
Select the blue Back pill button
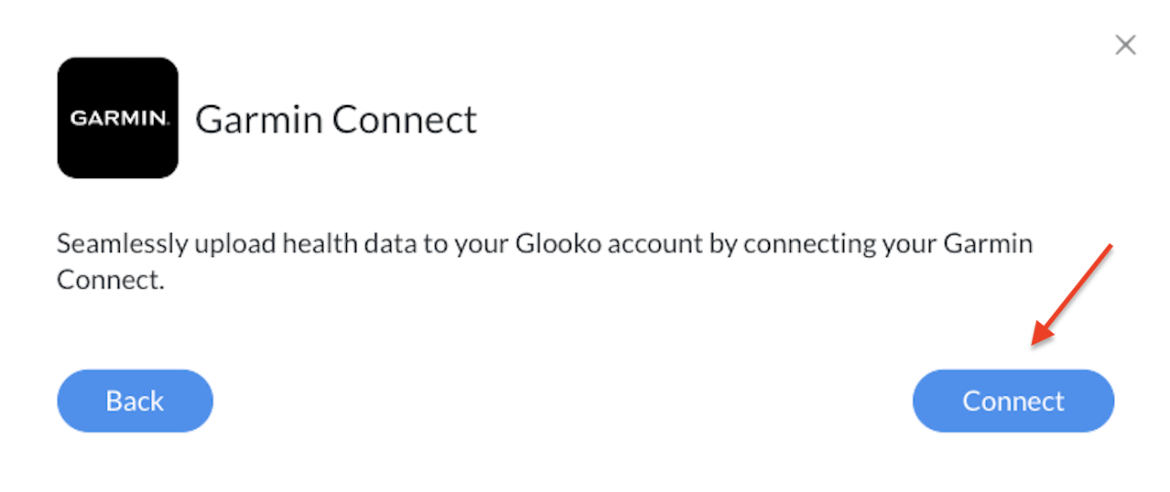pyautogui.click(x=135, y=401)
